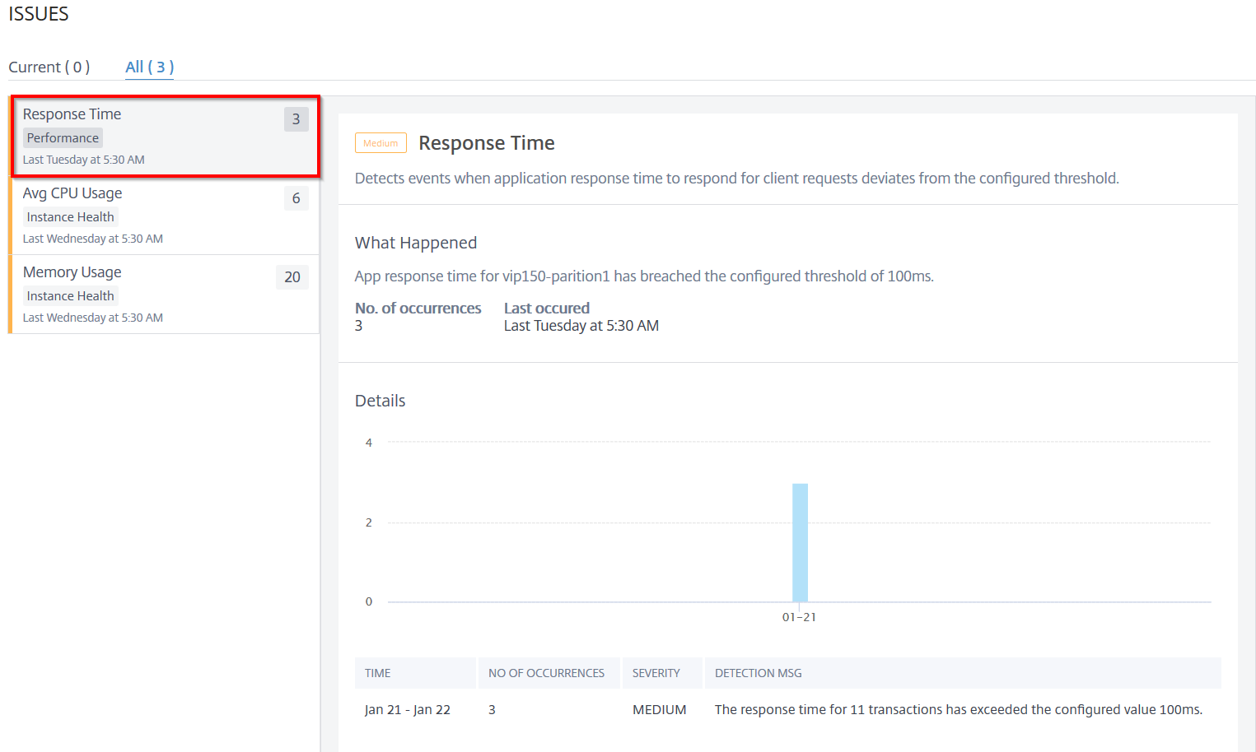Click the count badge 3 on Response Time
Viewport: 1256px width, 752px height.
tap(296, 119)
